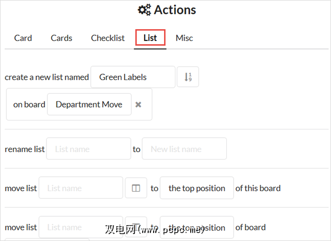Screen dimensions: 331x241
Task: Click the rename list 'List name' field
Action: coord(88,149)
